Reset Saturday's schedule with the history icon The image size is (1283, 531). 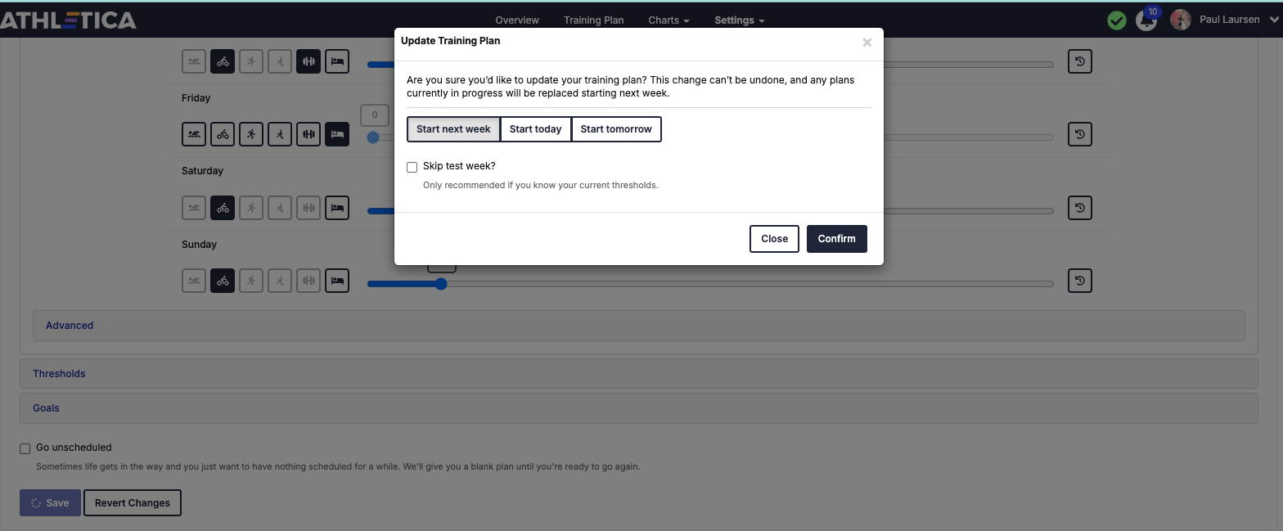pos(1080,208)
